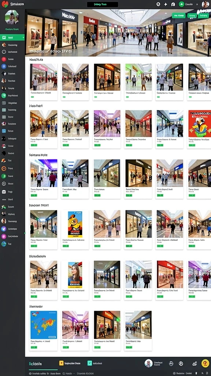
Task: Click the round clock icon in bottom bar
Action: (181, 364)
